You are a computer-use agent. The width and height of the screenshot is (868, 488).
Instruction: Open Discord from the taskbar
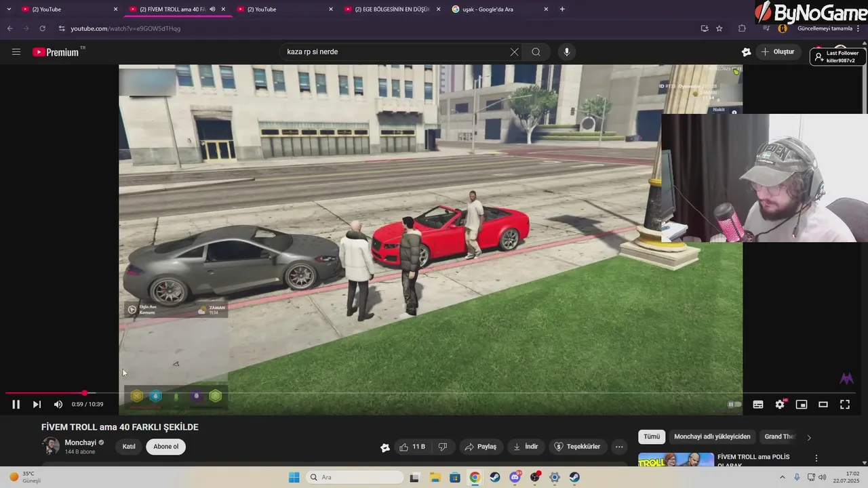click(515, 477)
